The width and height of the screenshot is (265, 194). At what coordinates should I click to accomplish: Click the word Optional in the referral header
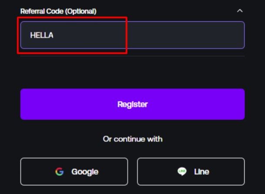81,10
